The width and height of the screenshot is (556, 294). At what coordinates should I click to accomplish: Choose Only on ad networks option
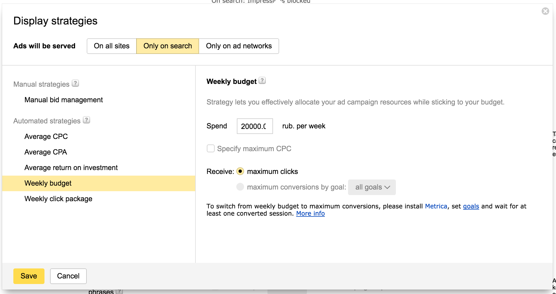tap(239, 46)
